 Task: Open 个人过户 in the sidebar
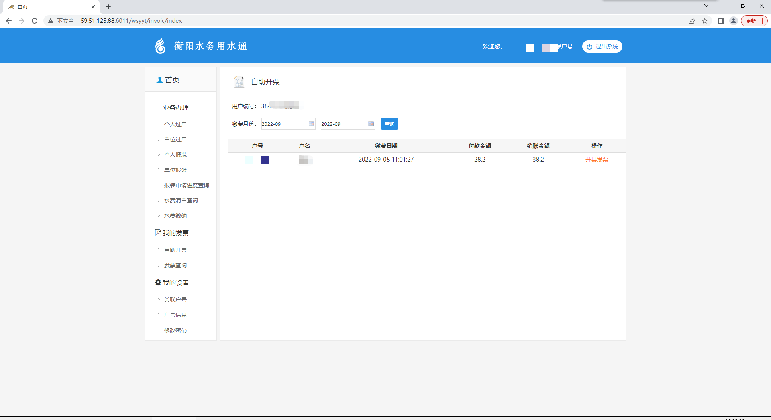tap(175, 124)
